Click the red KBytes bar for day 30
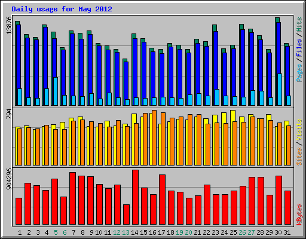The height and width of the screenshot is (239, 306). 279,200
